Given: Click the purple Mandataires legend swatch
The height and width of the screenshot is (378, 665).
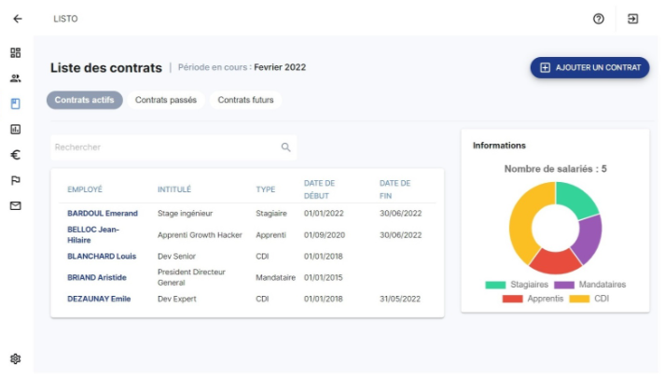Looking at the screenshot, I should (564, 285).
